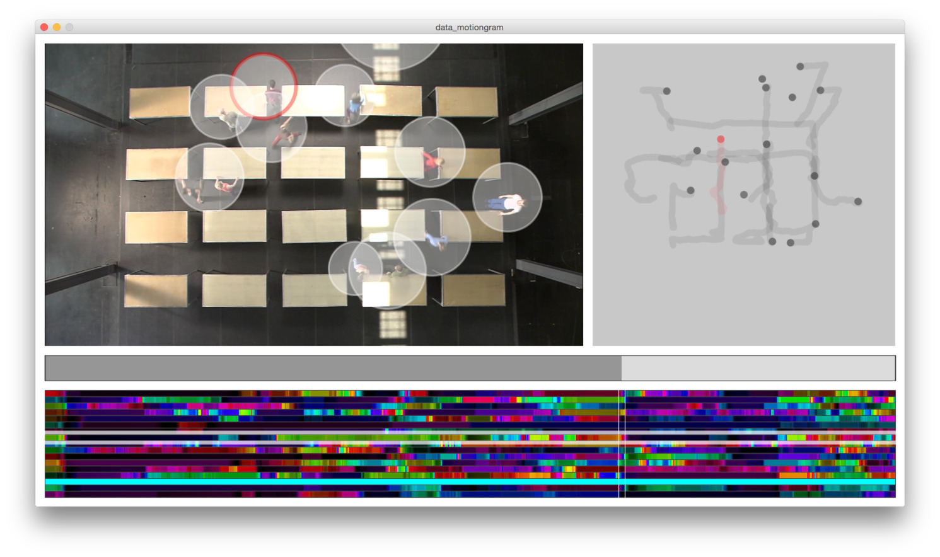Click the circle around the white-shirted dancer
This screenshot has height=557, width=940.
(x=508, y=197)
